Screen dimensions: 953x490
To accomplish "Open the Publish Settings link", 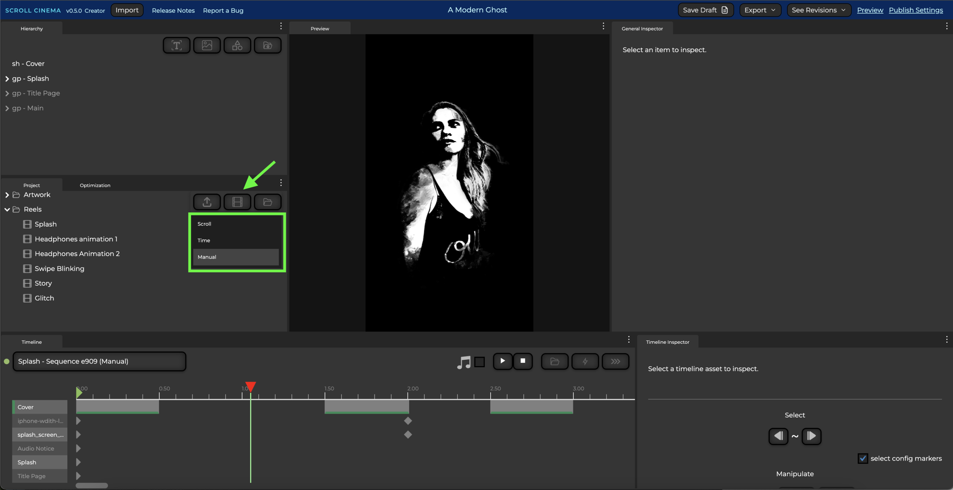I will (916, 10).
